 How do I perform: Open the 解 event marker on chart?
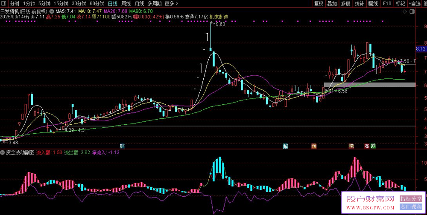point(285,146)
